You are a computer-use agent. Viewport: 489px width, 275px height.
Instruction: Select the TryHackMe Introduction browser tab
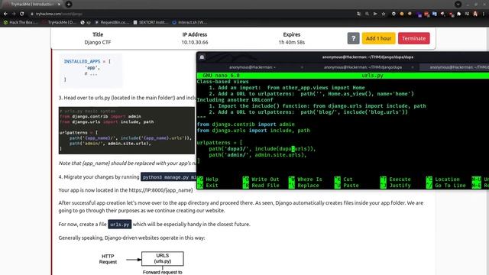[x=31, y=5]
